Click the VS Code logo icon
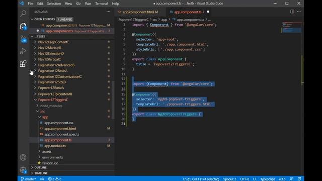Image resolution: width=322 pixels, height=181 pixels. tap(22, 3)
